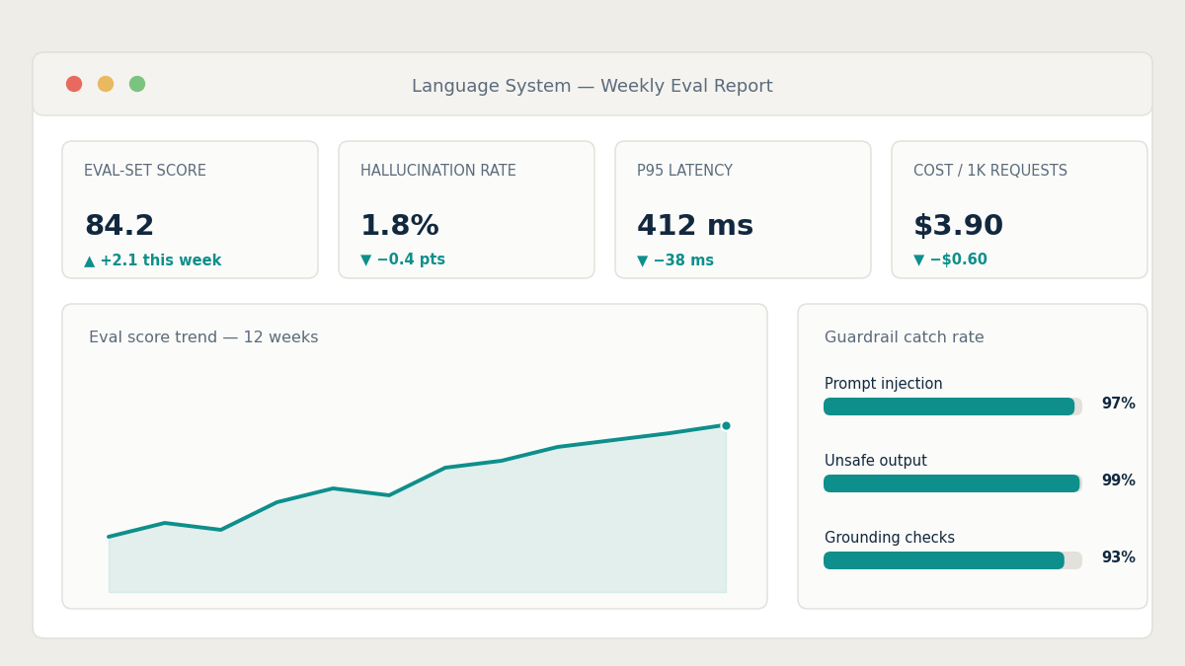The image size is (1185, 666).
Task: Click the 'Unsafe output' label
Action: pyautogui.click(x=876, y=461)
